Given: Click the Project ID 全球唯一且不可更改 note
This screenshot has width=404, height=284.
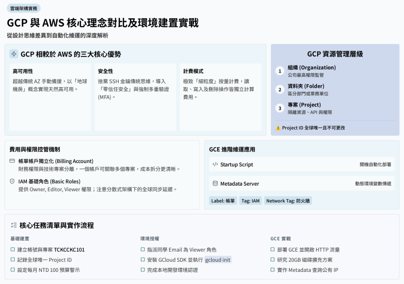Looking at the screenshot, I should coord(313,128).
